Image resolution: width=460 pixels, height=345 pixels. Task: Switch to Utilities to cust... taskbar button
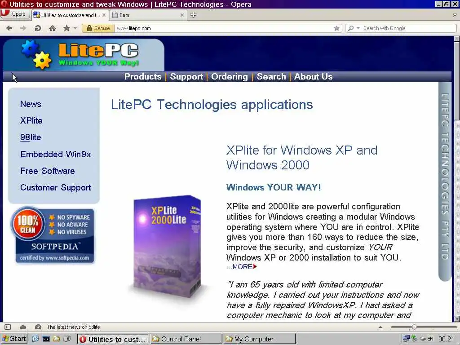tap(113, 339)
